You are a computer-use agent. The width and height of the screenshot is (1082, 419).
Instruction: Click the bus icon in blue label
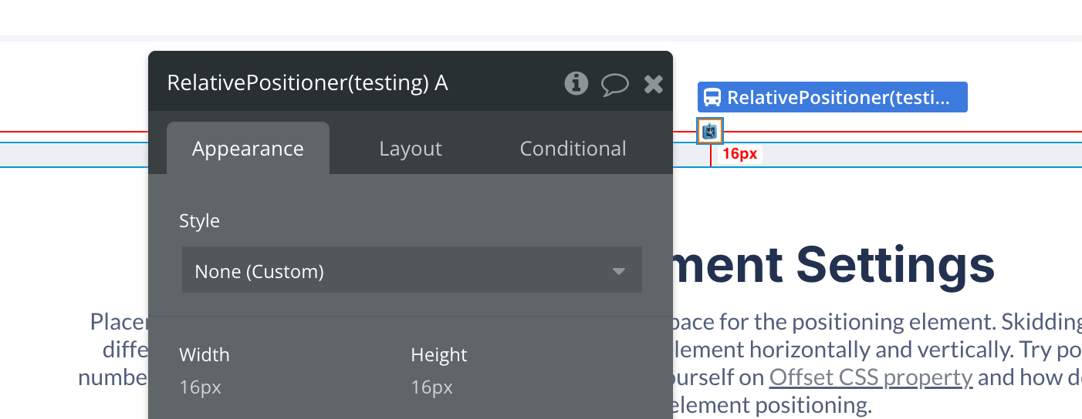coord(712,98)
